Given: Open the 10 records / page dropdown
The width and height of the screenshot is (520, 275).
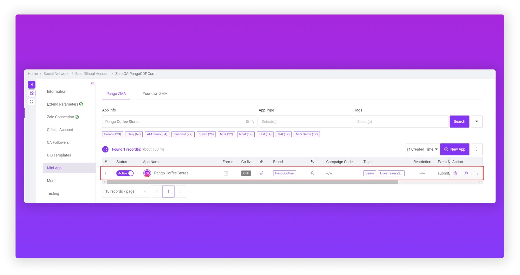Looking at the screenshot, I should click(x=126, y=192).
